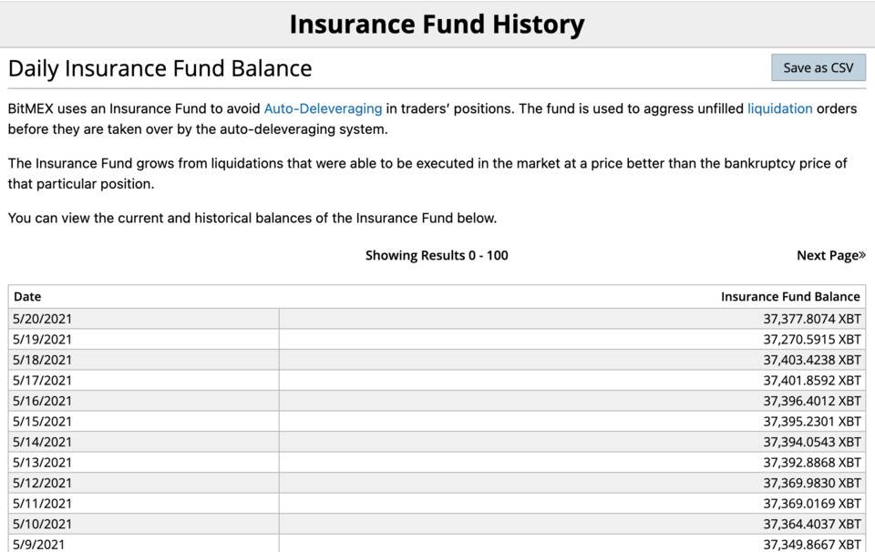Click the 37,369.9830 XBT balance value
The width and height of the screenshot is (875, 552).
[811, 483]
